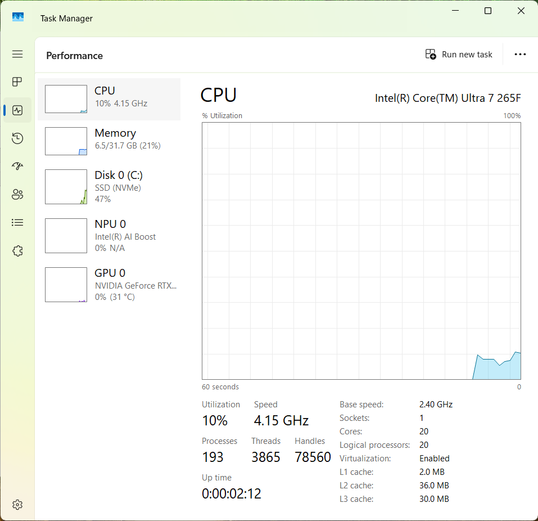Click the Run new task button
The width and height of the screenshot is (538, 521).
point(459,54)
